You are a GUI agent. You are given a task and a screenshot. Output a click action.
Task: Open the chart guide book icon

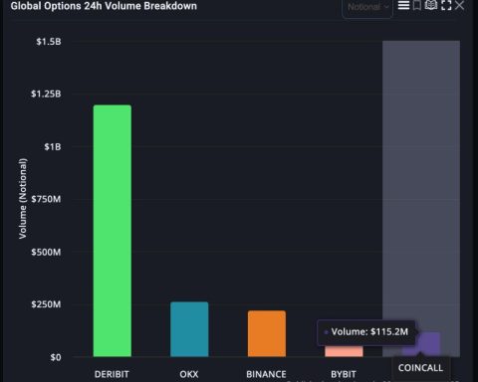click(x=431, y=5)
